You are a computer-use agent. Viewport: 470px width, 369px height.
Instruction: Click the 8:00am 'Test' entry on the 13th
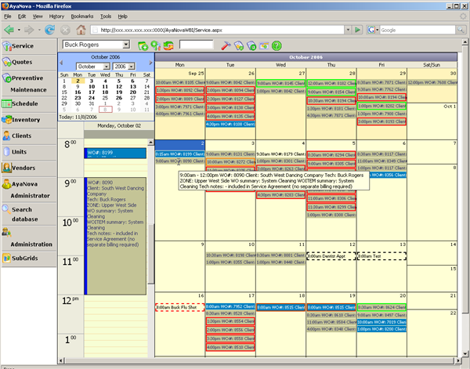click(x=381, y=256)
